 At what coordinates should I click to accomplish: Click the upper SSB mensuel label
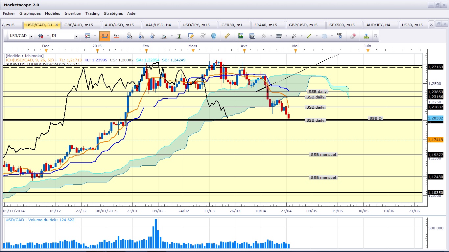323,155
